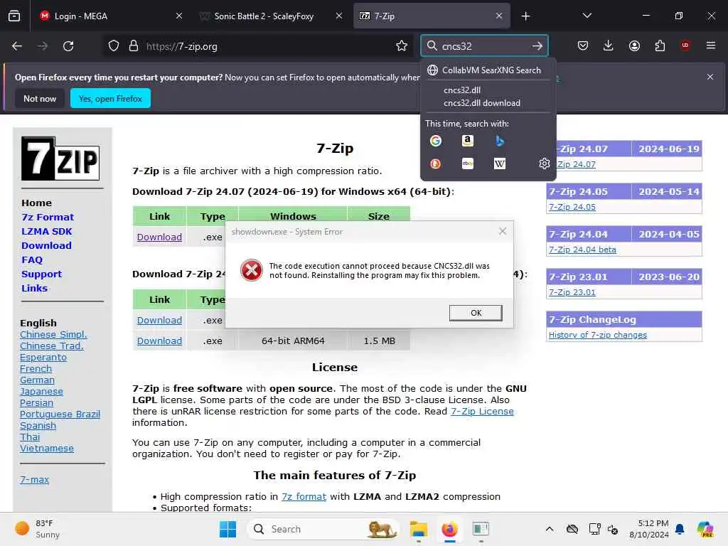Click the search box containing cncs32

pyautogui.click(x=483, y=46)
